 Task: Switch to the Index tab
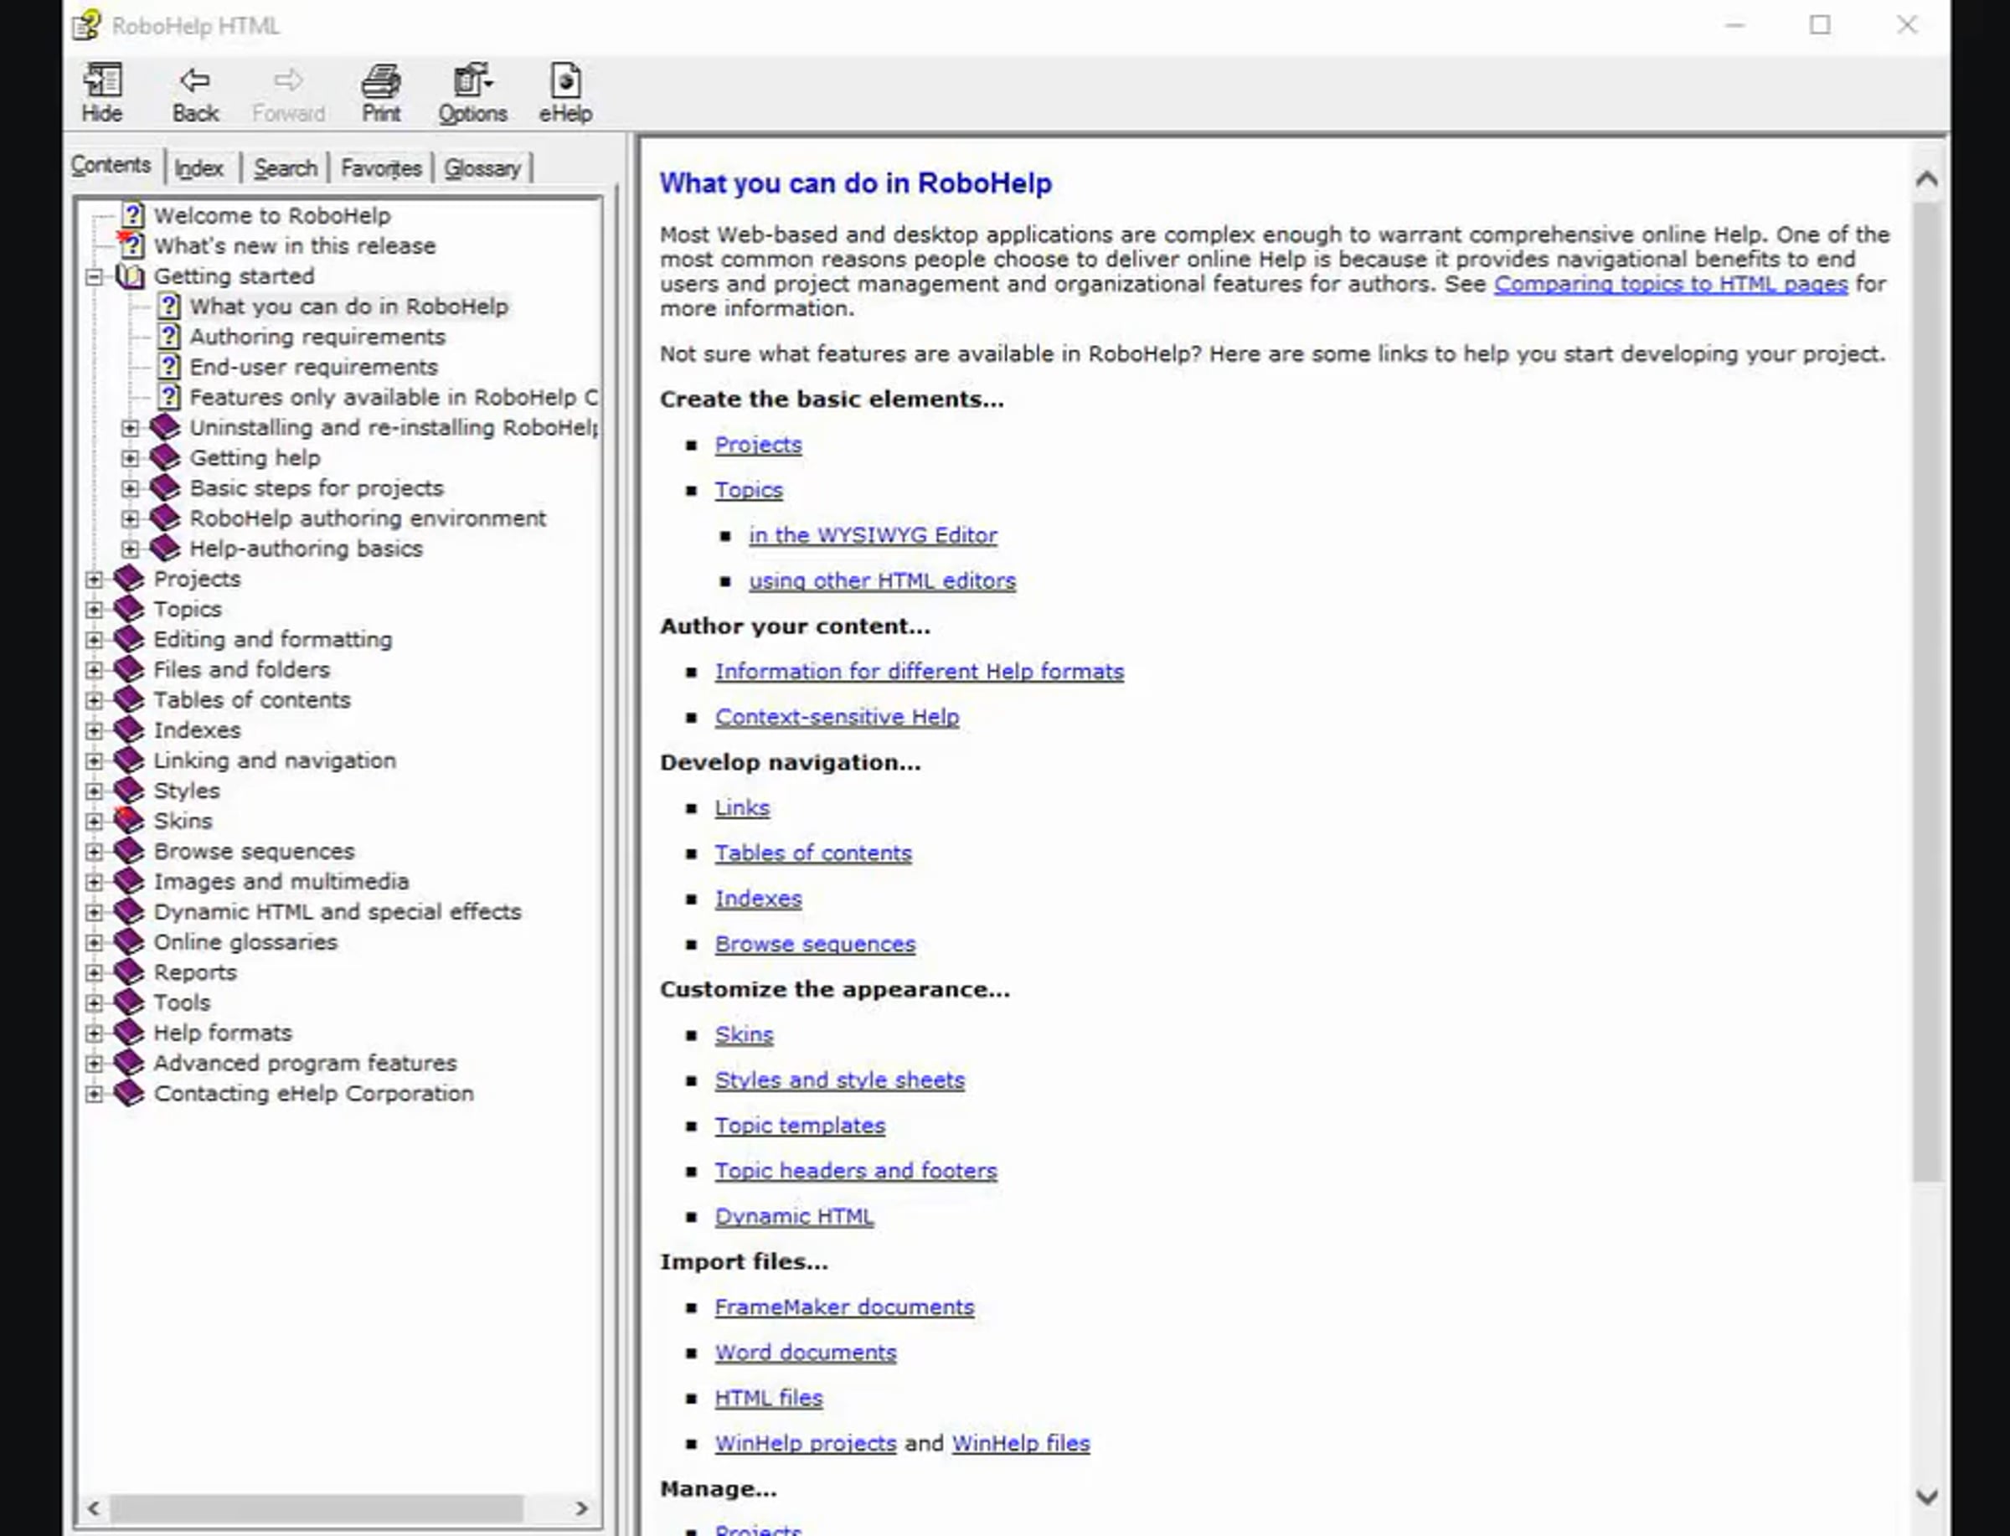pos(198,168)
